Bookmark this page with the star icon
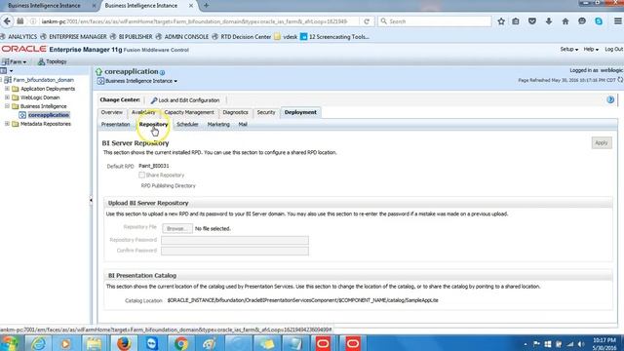Screen dimensions: 624x351 [x=501, y=21]
